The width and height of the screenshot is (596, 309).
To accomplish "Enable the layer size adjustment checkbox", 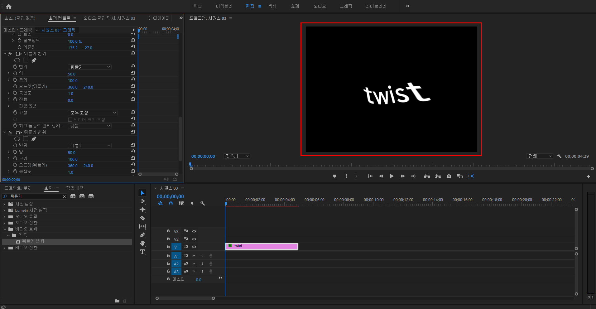I will (70, 120).
